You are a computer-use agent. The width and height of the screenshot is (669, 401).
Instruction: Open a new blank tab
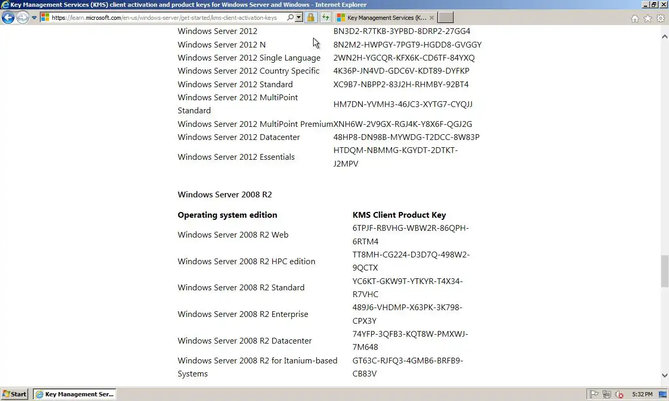pyautogui.click(x=445, y=17)
